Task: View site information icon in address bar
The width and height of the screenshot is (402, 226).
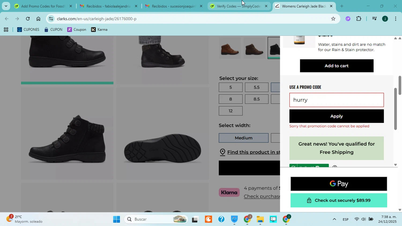Action: coord(51,19)
